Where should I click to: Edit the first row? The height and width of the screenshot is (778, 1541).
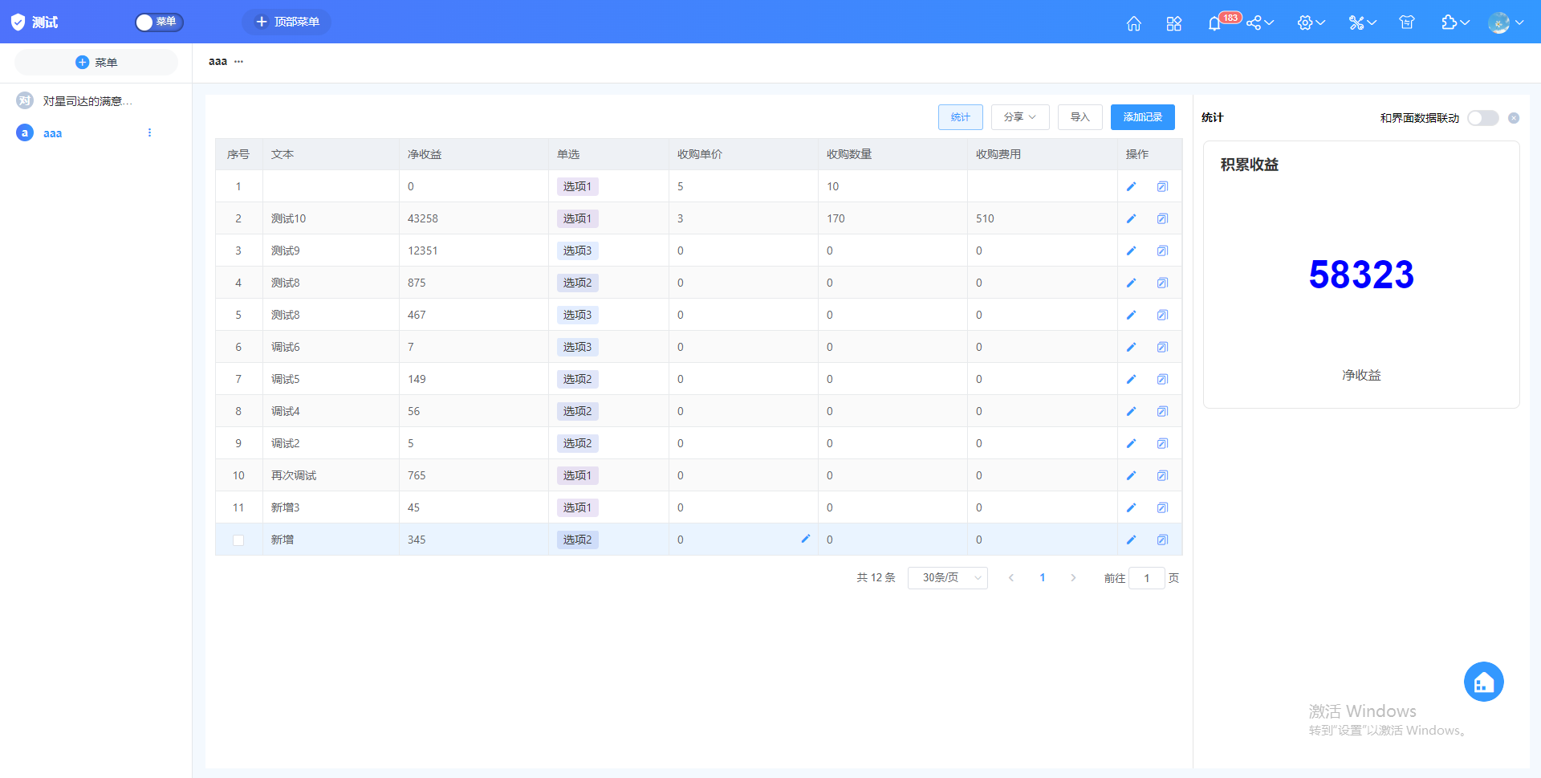click(1131, 186)
